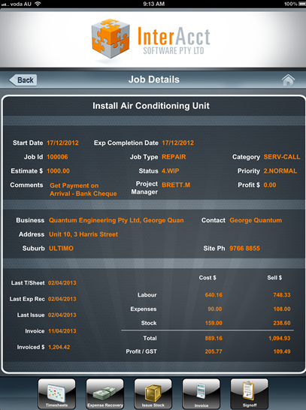Viewport: 306px width, 410px height.
Task: Tap the Estimate value 1000.00
Action: point(58,171)
